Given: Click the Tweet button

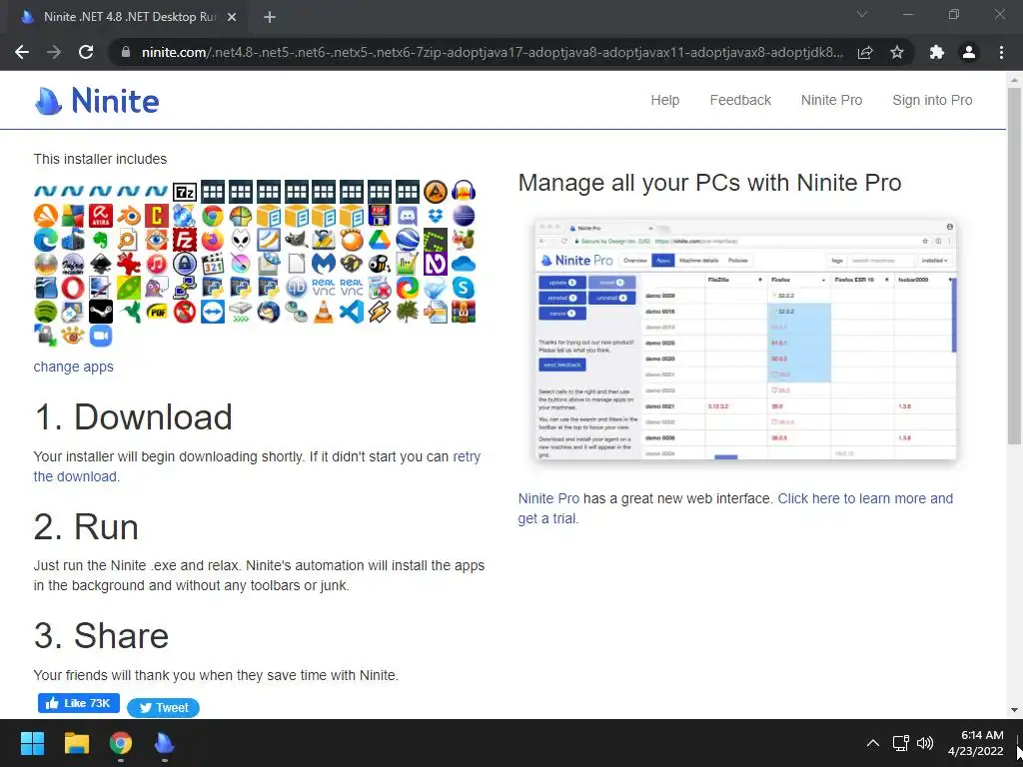Looking at the screenshot, I should 163,708.
